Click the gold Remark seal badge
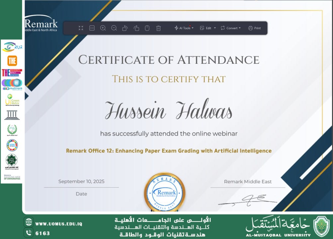333x239 pixels. pos(165,193)
